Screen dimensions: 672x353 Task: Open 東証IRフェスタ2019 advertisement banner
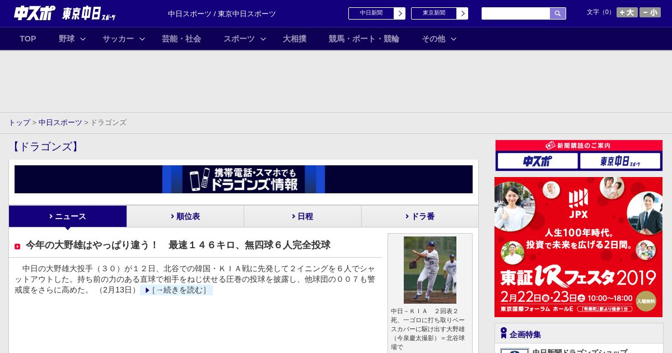(578, 247)
